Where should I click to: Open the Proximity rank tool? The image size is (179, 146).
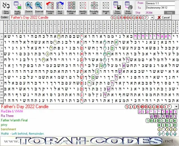tap(94, 6)
